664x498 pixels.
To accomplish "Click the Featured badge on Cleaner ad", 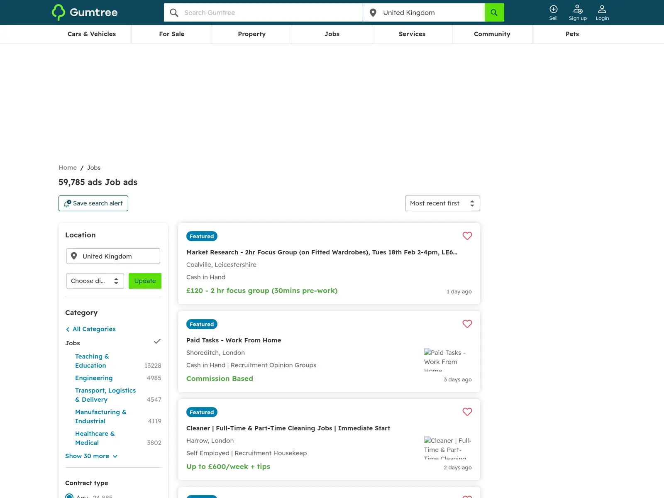I will [x=202, y=412].
